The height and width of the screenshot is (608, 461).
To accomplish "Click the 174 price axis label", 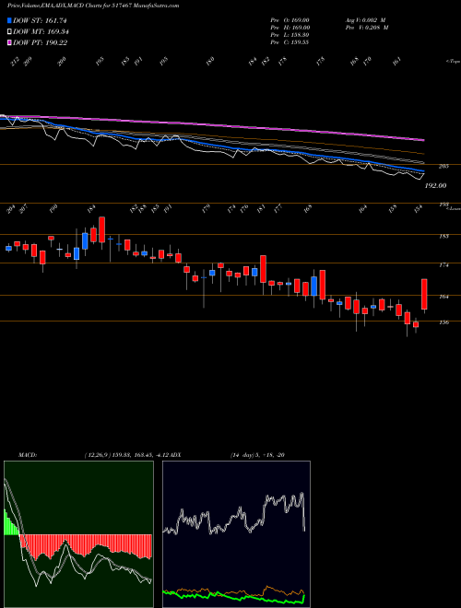I will coord(443,265).
